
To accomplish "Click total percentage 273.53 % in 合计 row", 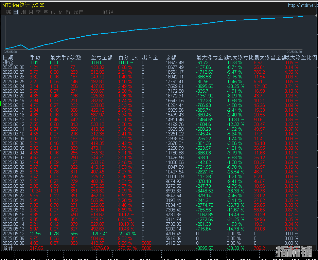I will (x=127, y=248).
